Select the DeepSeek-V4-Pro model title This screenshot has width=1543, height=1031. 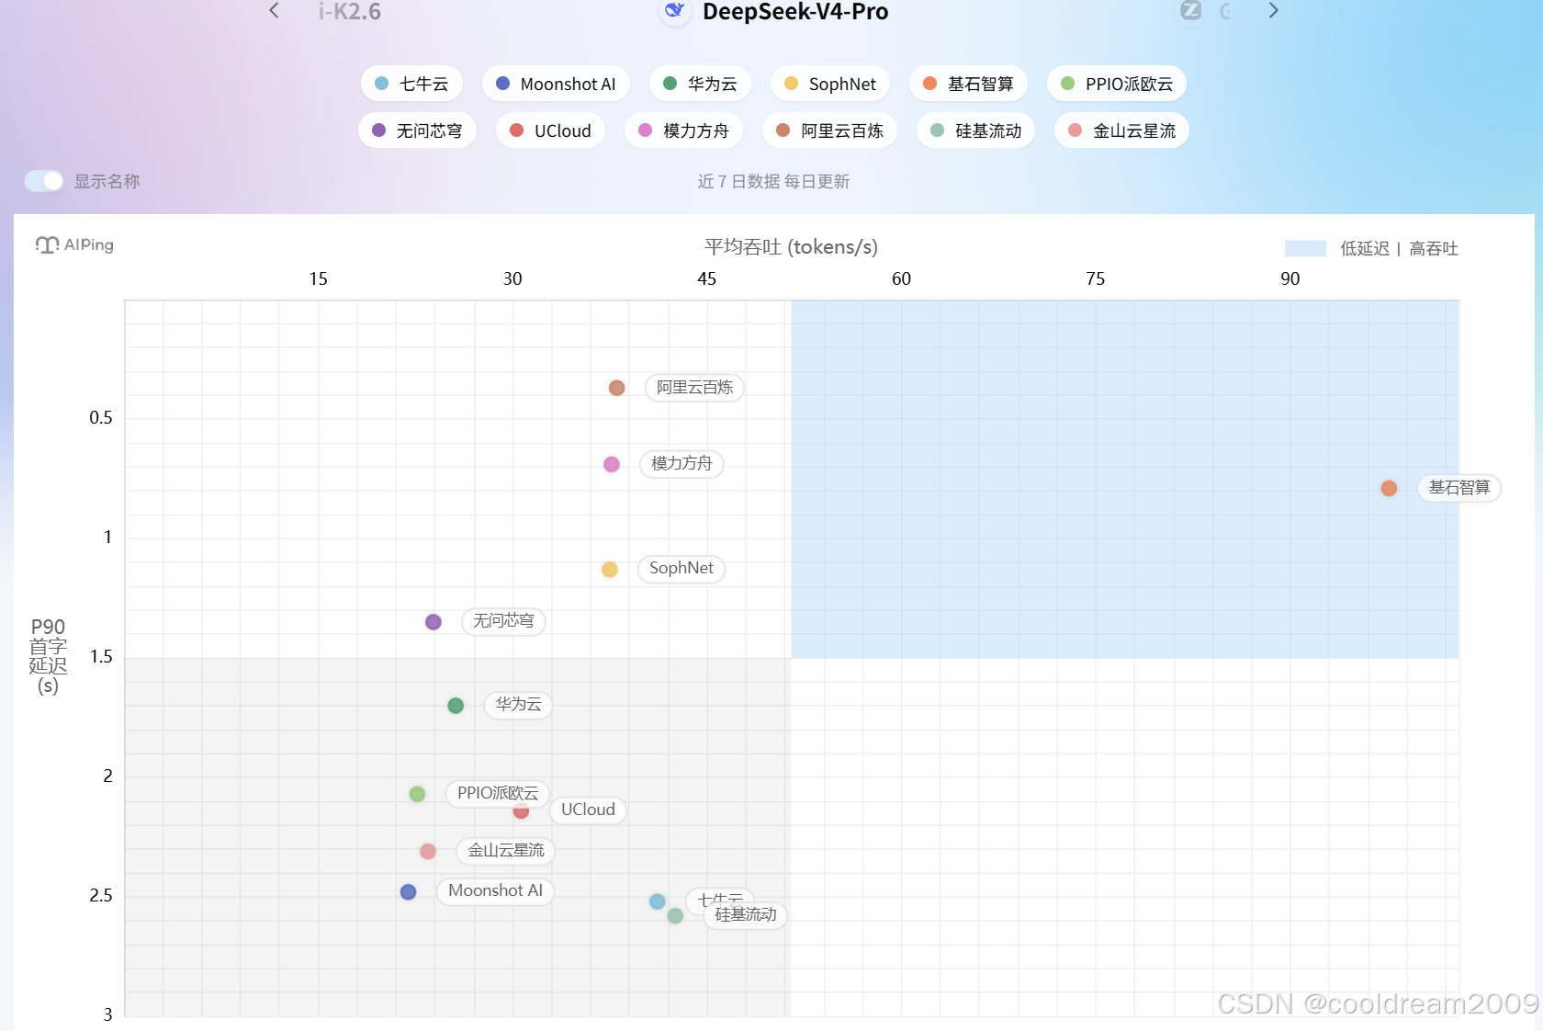click(x=795, y=12)
